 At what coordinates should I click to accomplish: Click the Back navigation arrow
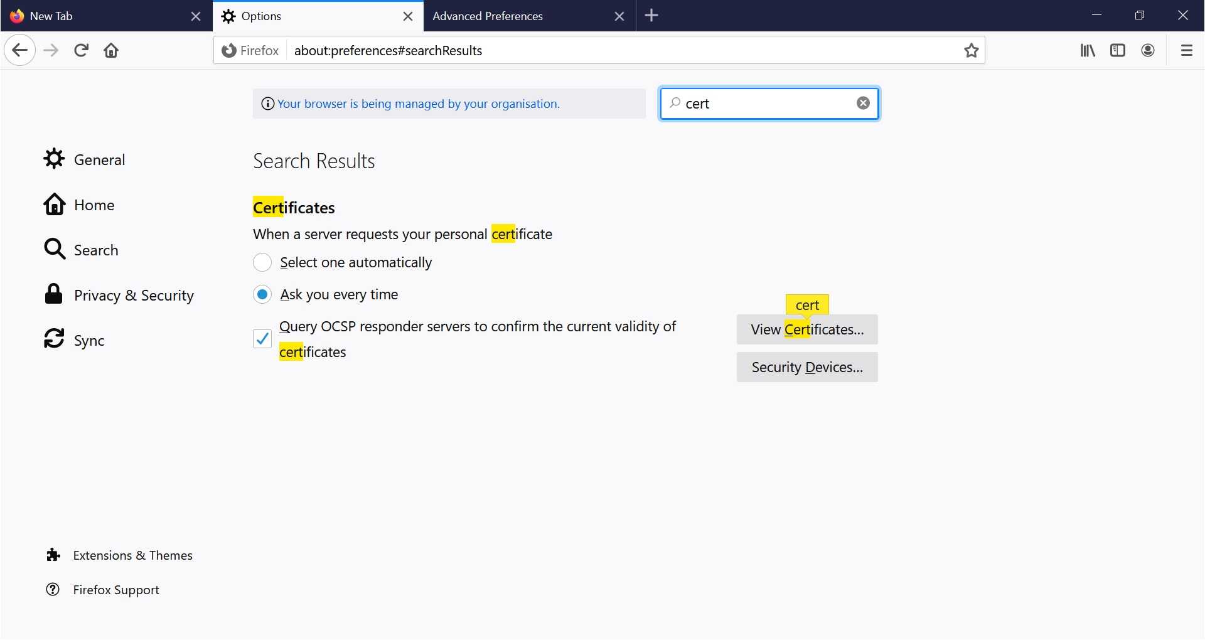click(x=19, y=50)
